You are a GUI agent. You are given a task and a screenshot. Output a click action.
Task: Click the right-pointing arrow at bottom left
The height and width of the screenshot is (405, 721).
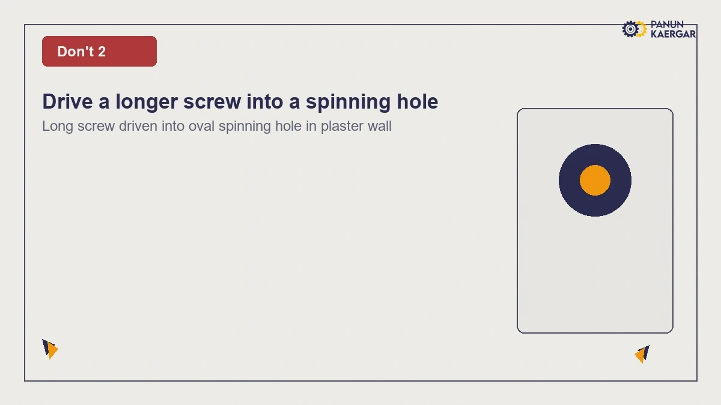[x=50, y=349]
